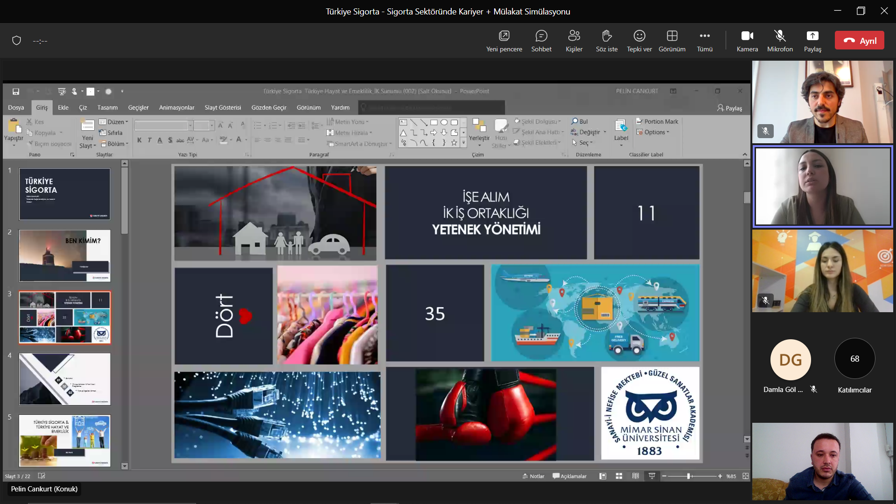Toggle bold K formatting
This screenshot has width=896, height=504.
point(139,140)
